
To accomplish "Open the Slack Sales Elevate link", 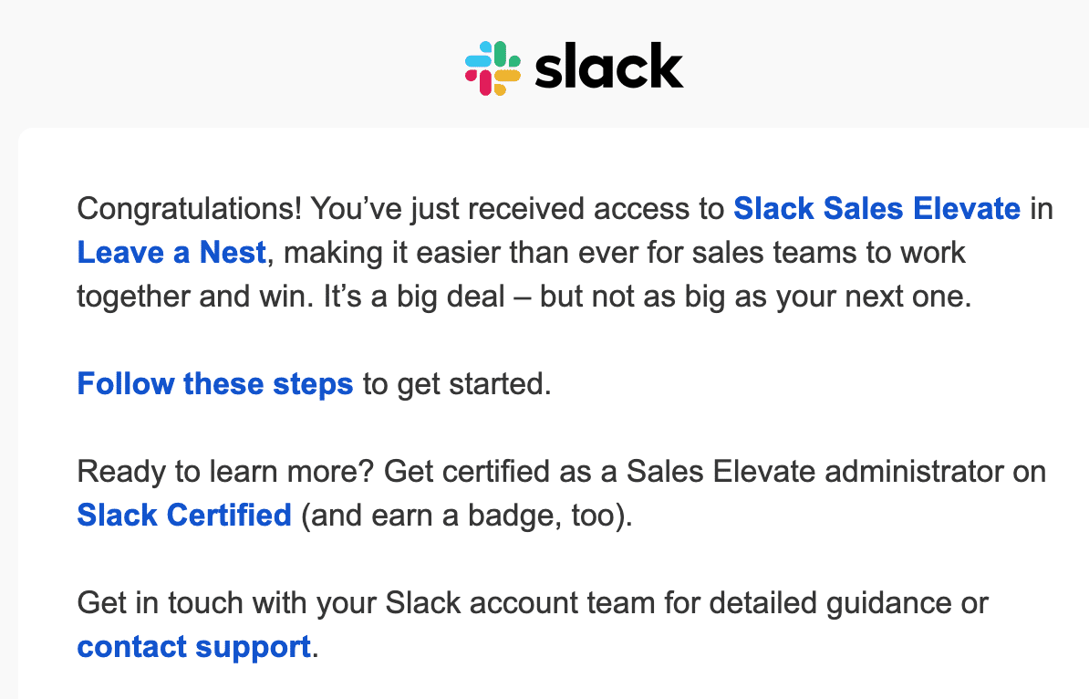I will coord(876,208).
